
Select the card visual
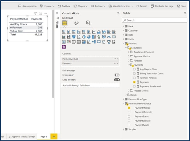tap(114, 37)
